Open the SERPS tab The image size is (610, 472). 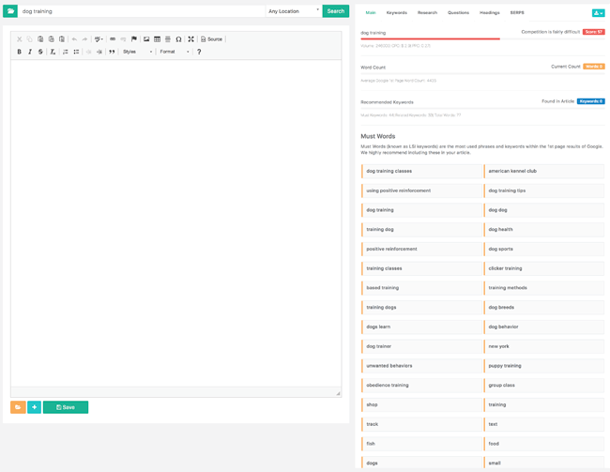coord(517,13)
